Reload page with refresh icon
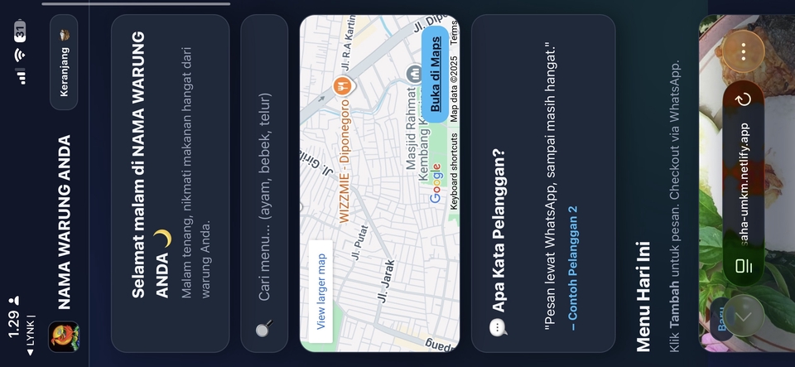This screenshot has height=367, width=795. pyautogui.click(x=743, y=99)
